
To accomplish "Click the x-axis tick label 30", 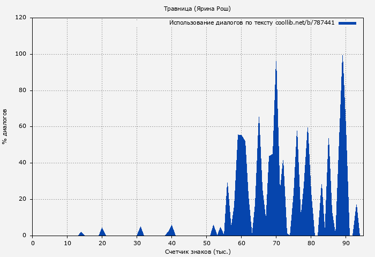I will (x=137, y=243).
